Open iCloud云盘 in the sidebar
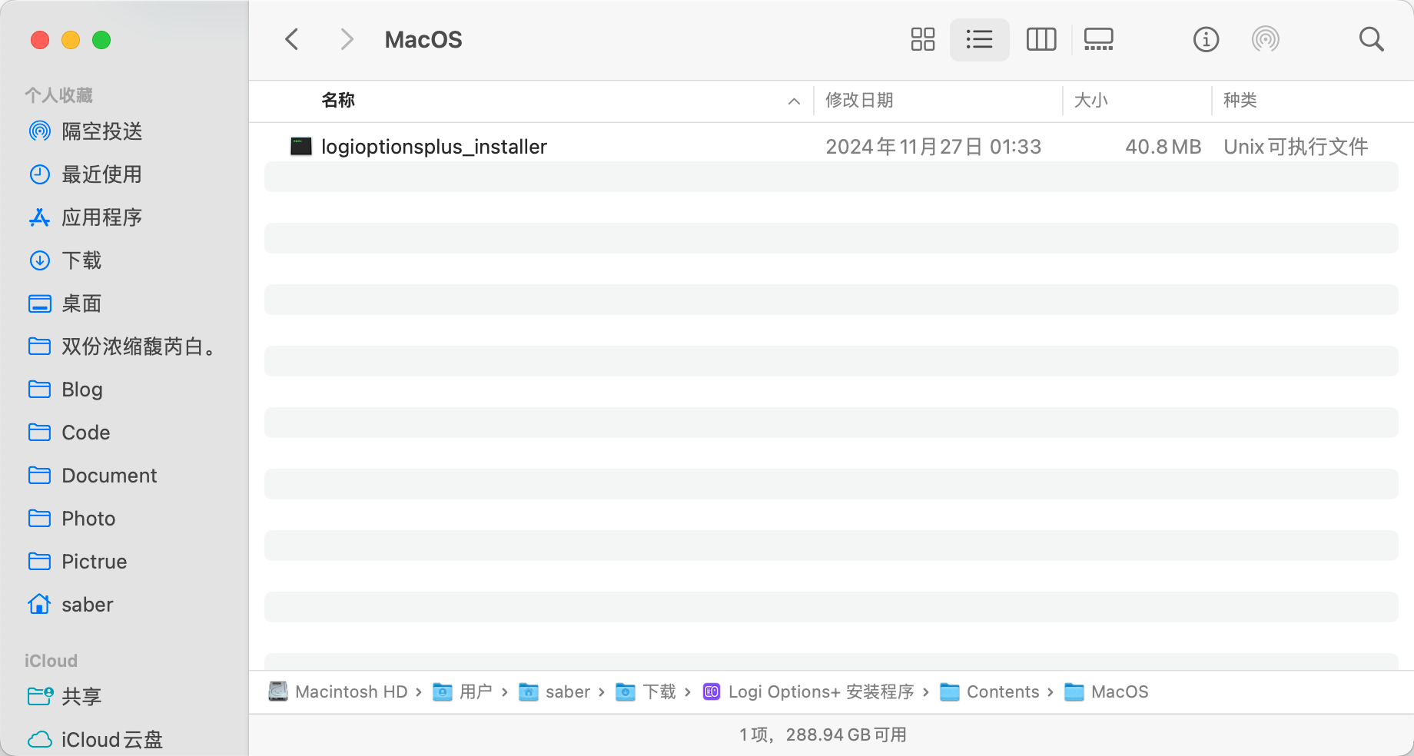Image resolution: width=1414 pixels, height=756 pixels. [111, 740]
